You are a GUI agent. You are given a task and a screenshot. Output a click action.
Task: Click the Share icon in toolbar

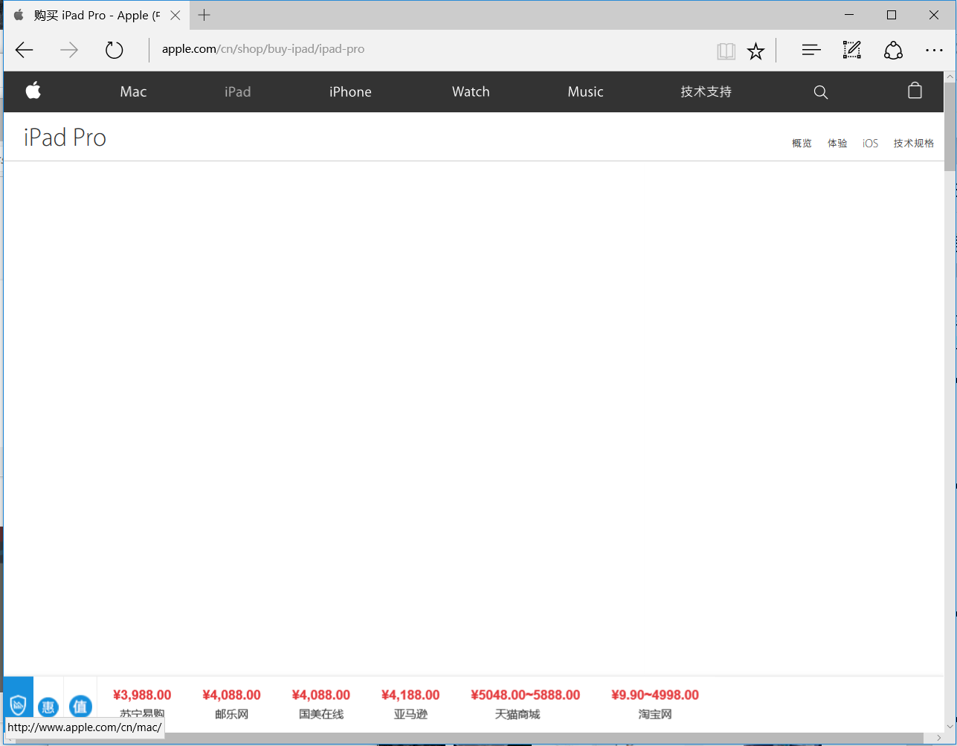pyautogui.click(x=893, y=51)
